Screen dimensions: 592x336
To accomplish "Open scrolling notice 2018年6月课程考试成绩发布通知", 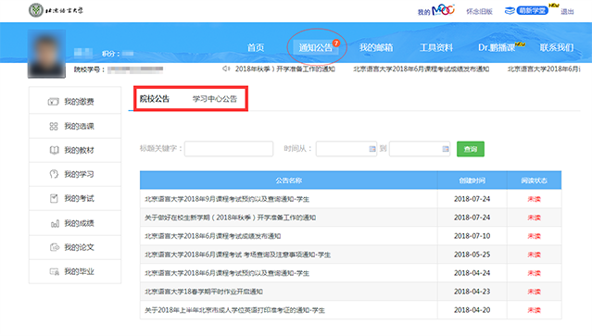I will (421, 69).
